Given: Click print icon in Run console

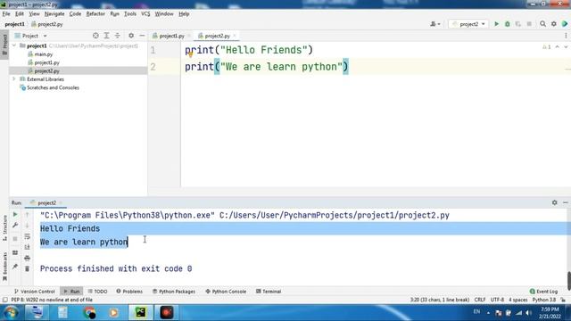Looking at the screenshot, I should (x=28, y=258).
